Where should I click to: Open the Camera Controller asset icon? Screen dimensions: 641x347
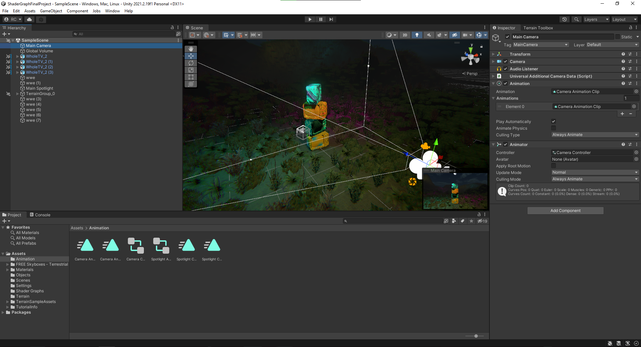[x=136, y=246]
